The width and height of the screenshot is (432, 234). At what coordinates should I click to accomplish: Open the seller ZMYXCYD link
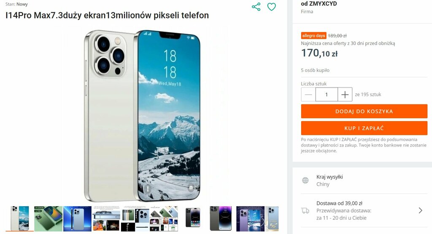click(323, 4)
